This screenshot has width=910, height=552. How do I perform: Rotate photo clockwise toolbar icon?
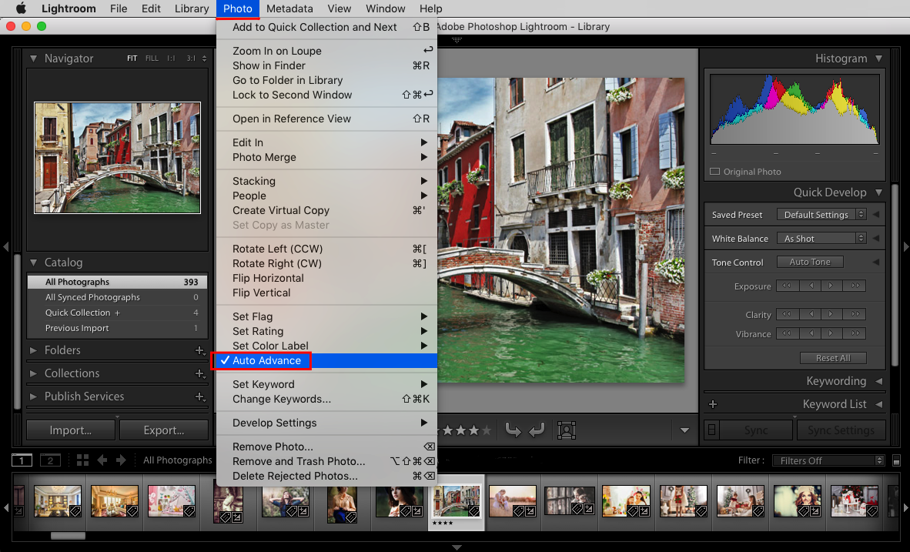click(x=537, y=430)
